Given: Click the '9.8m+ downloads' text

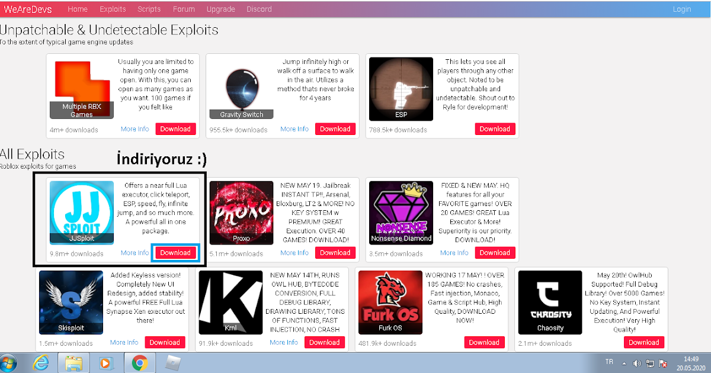Looking at the screenshot, I should tap(76, 254).
